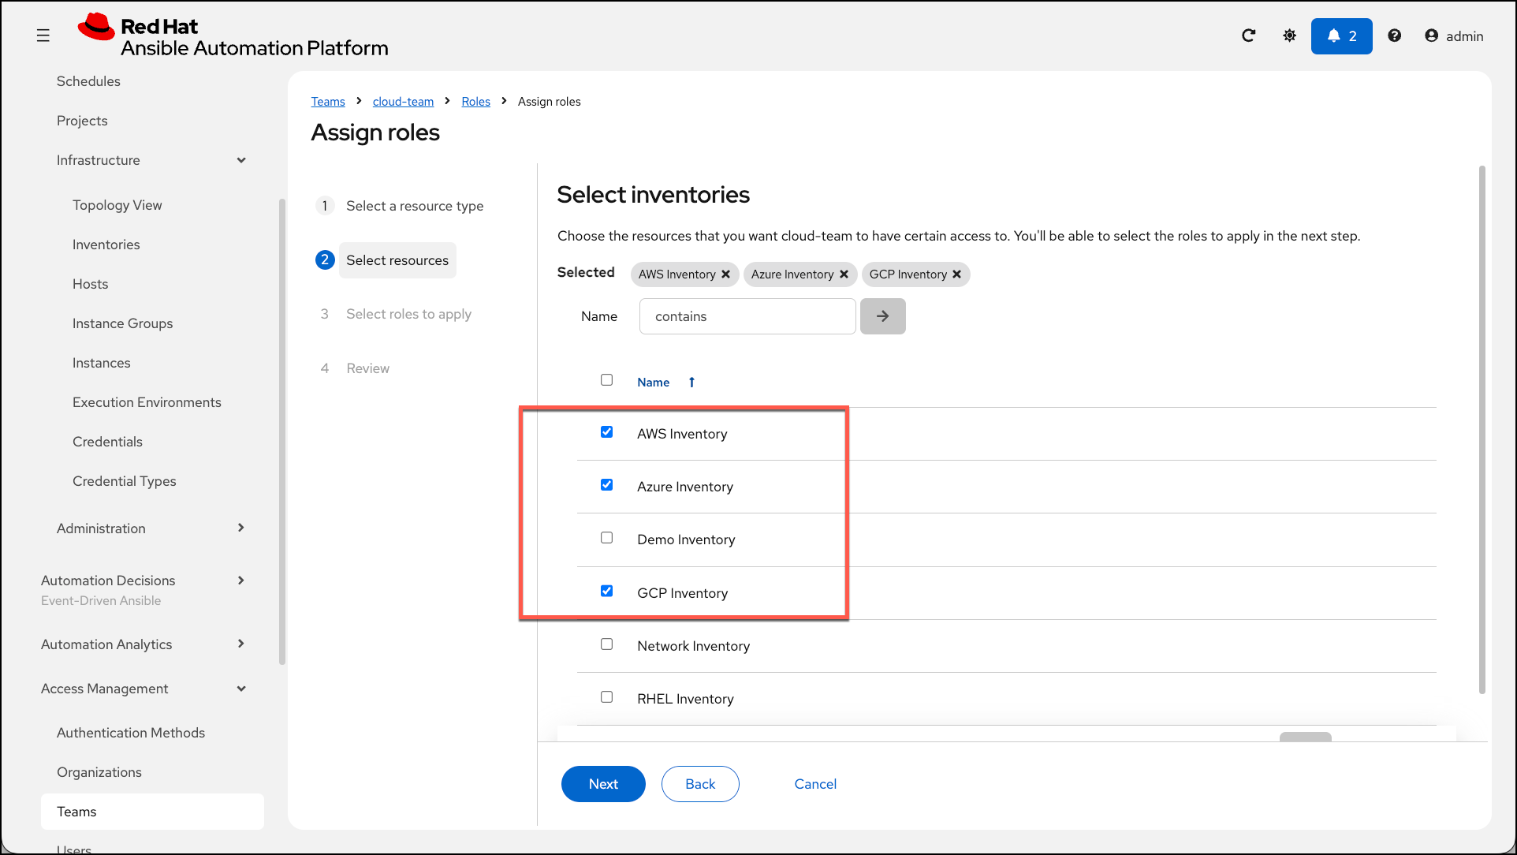Cancel the assign roles wizard
1517x855 pixels.
click(815, 784)
